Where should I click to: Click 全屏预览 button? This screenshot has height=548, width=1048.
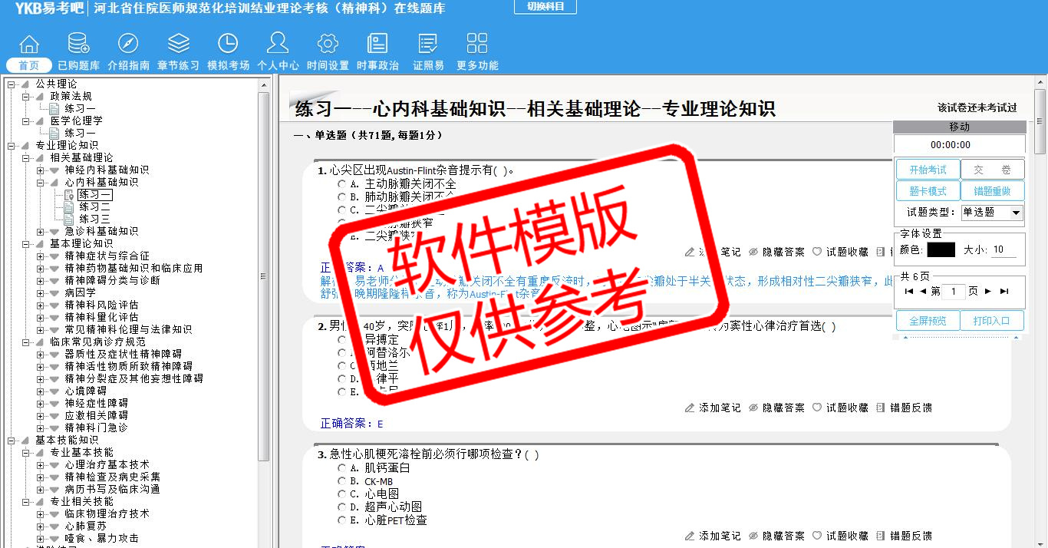[x=928, y=321]
